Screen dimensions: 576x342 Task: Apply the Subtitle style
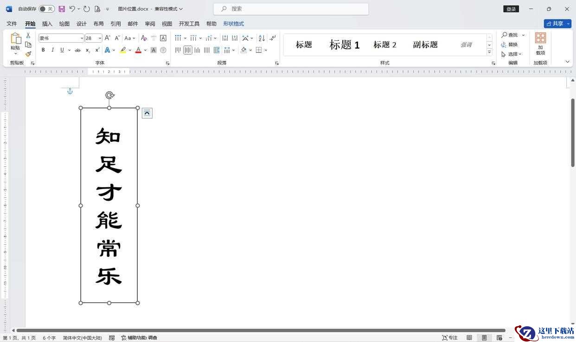[x=425, y=44]
